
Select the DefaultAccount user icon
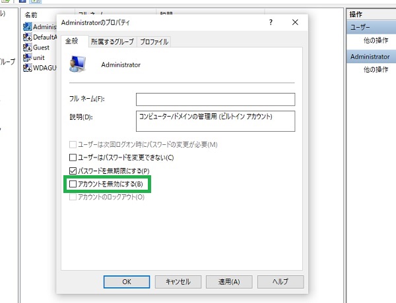click(x=27, y=37)
